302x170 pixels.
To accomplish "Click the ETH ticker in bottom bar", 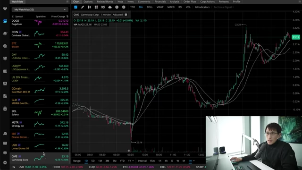I will pyautogui.click(x=138, y=167).
